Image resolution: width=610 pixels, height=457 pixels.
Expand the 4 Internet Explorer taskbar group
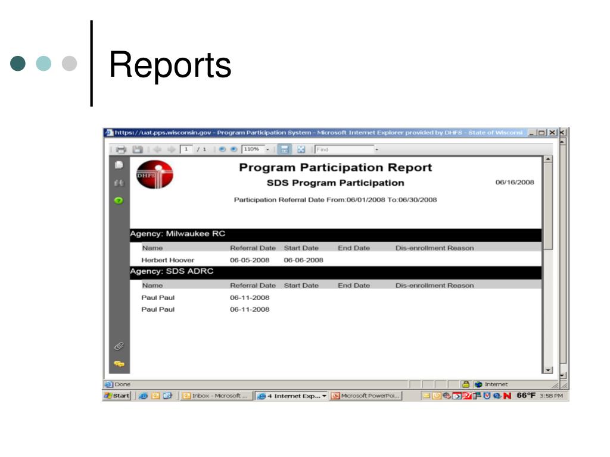click(291, 396)
